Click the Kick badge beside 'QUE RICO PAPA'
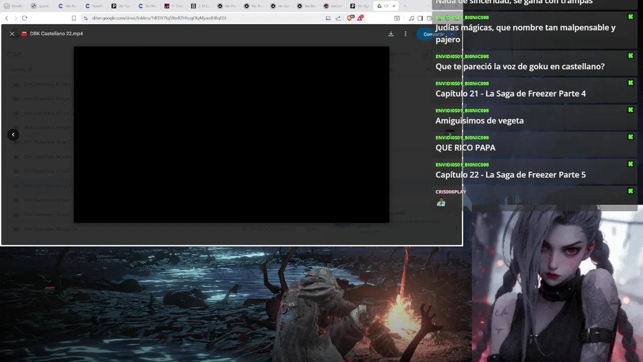 [630, 137]
